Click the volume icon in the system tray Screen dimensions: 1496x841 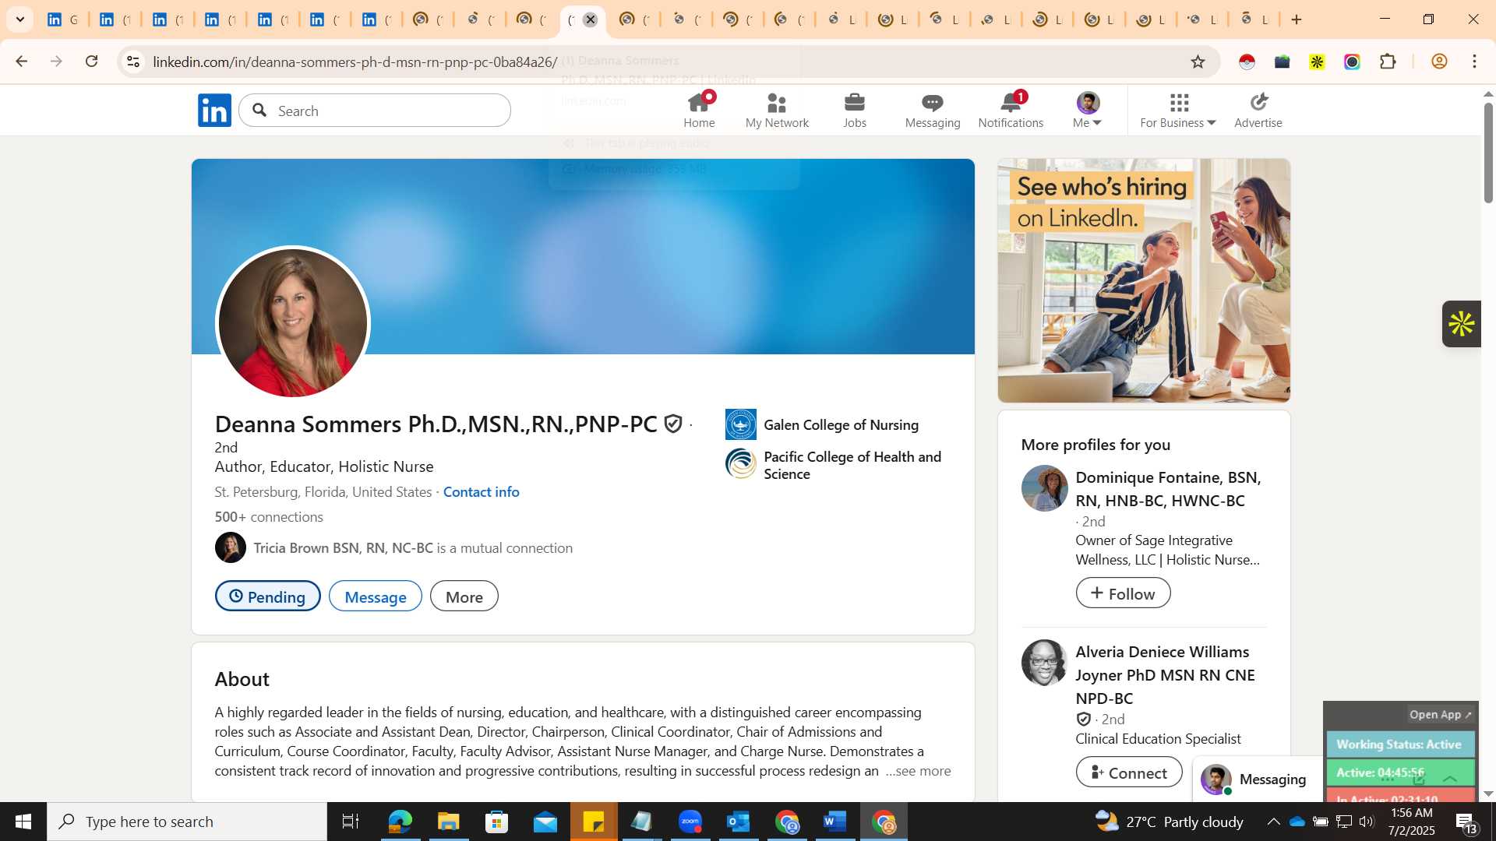tap(1367, 822)
